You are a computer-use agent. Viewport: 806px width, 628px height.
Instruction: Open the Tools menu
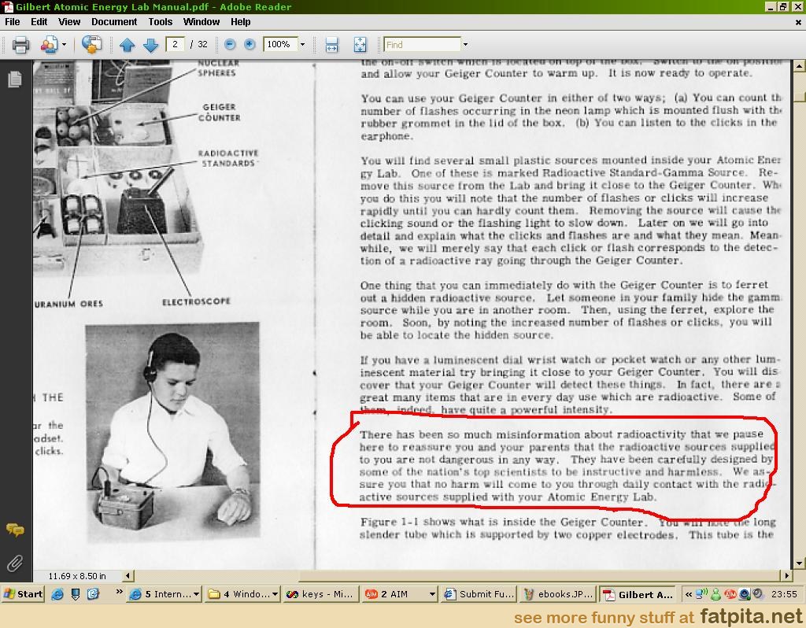coord(161,22)
